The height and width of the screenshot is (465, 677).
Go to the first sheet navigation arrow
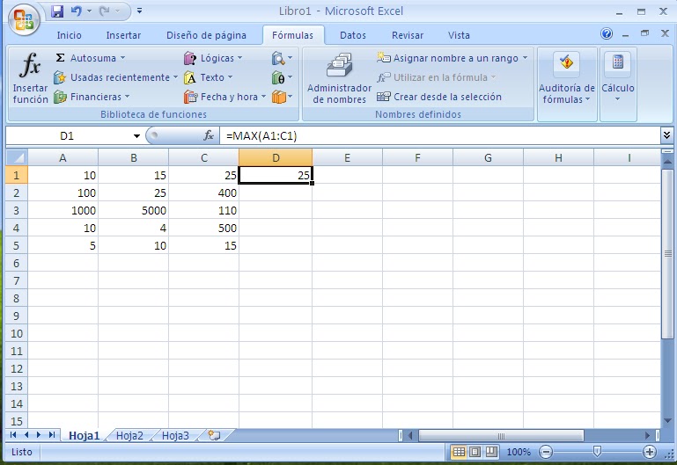13,435
